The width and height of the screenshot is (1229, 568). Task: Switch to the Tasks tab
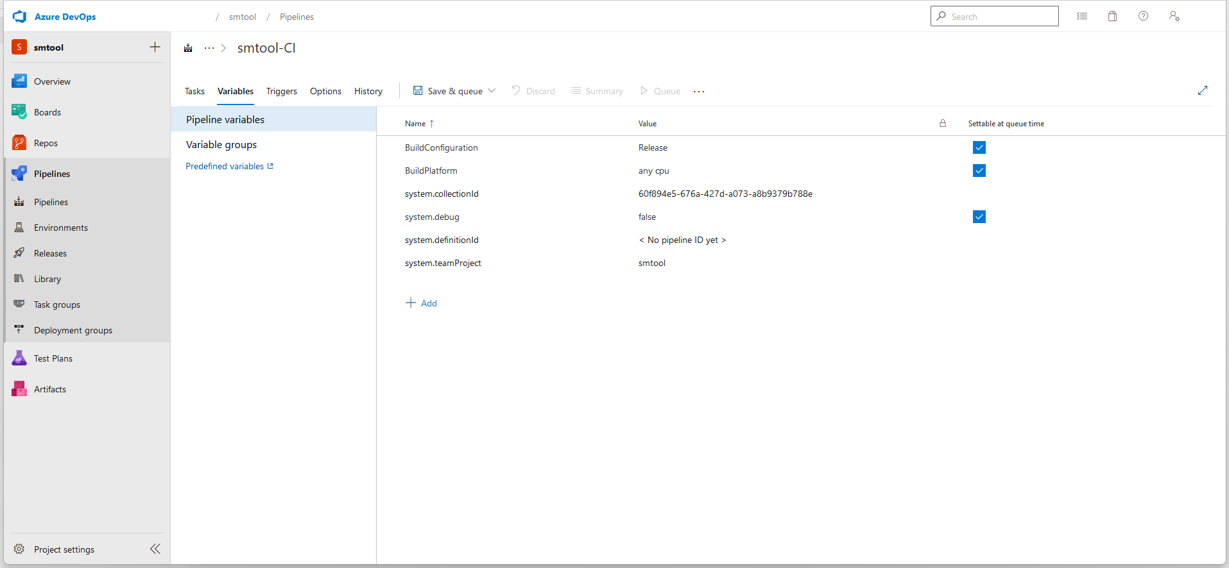click(x=194, y=91)
